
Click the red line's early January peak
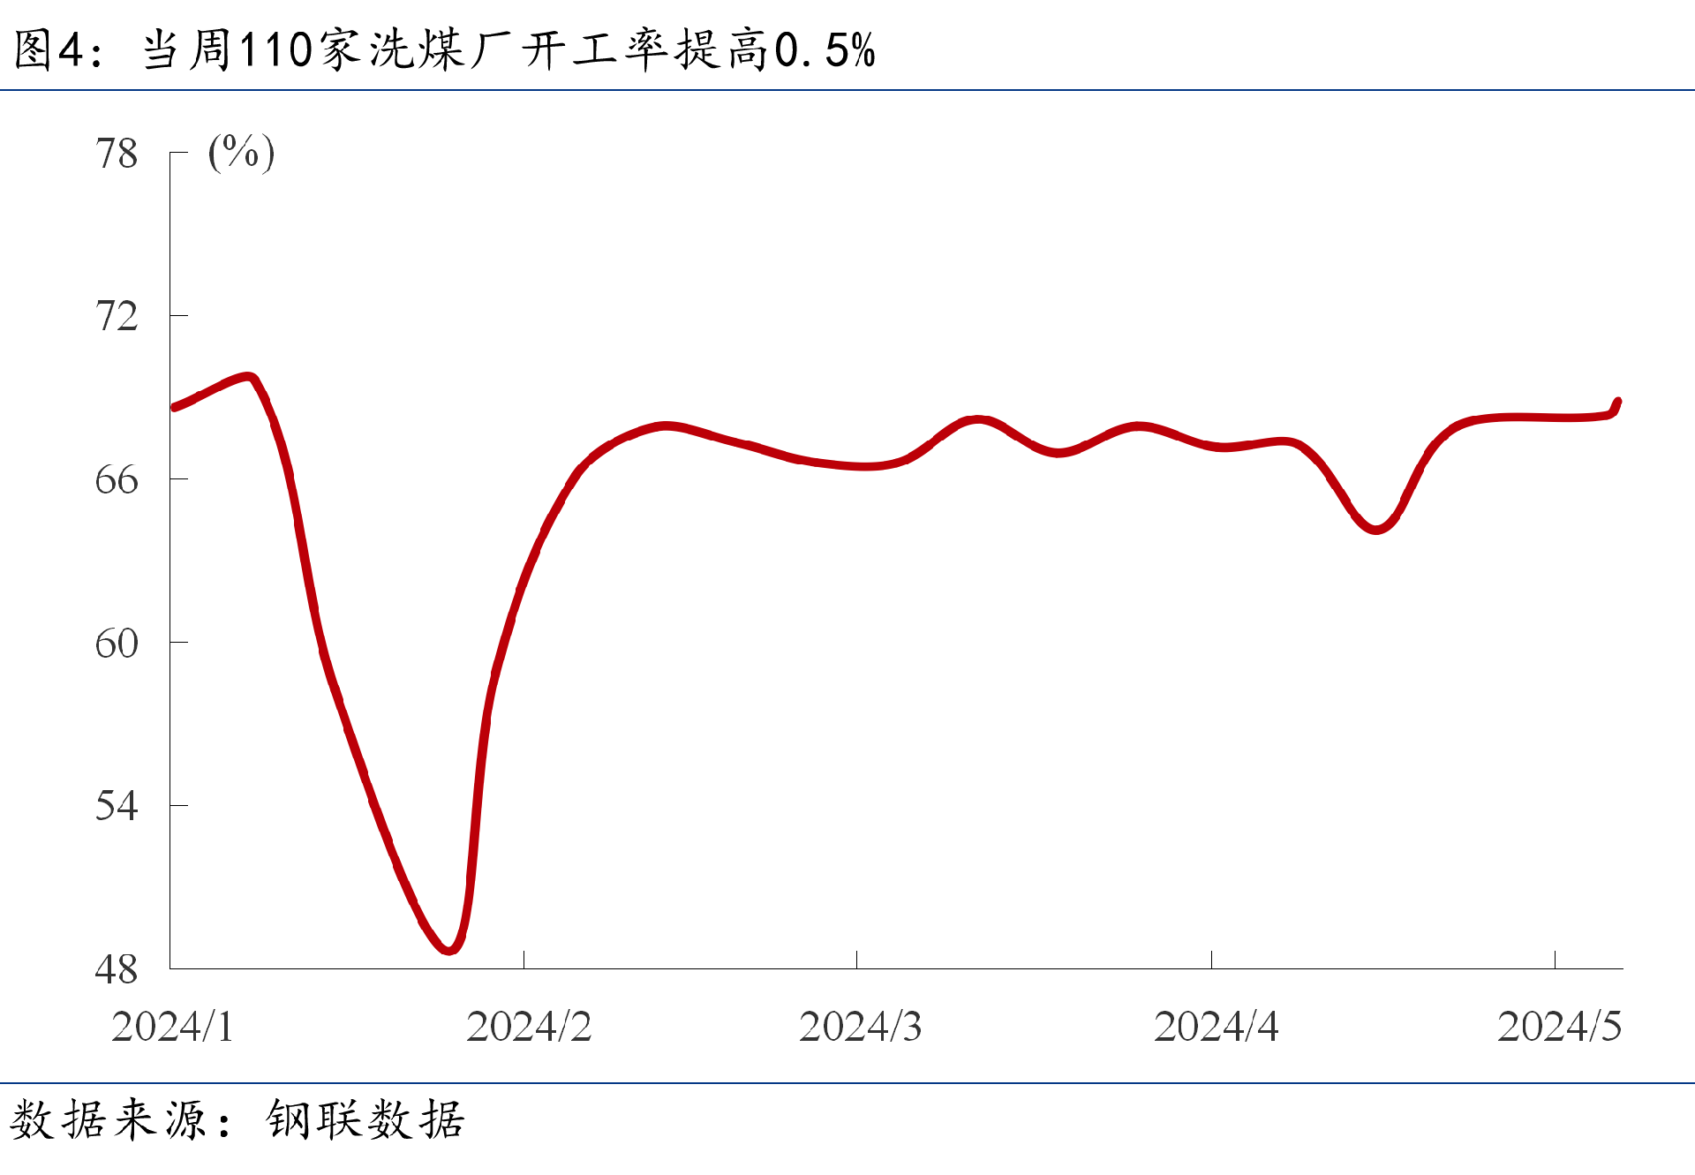[x=249, y=377]
